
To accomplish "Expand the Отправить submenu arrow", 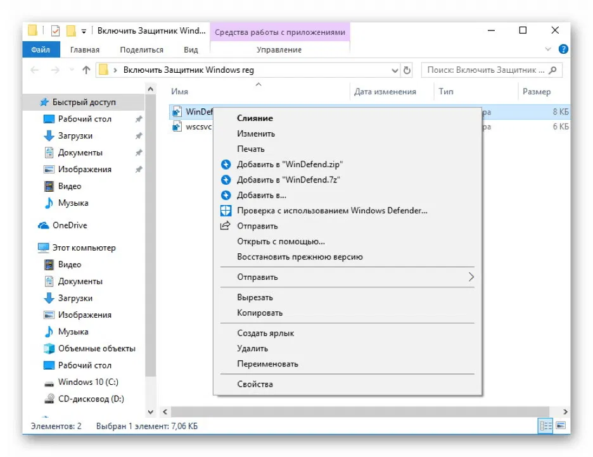I will (471, 277).
